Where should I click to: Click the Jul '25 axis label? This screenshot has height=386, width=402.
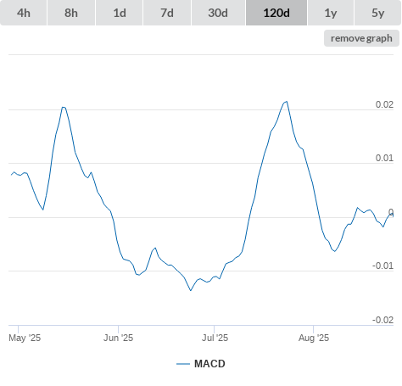pyautogui.click(x=215, y=338)
